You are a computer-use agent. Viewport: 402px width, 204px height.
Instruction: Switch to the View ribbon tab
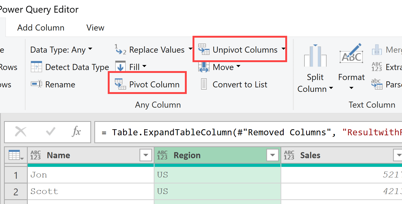[x=95, y=28]
